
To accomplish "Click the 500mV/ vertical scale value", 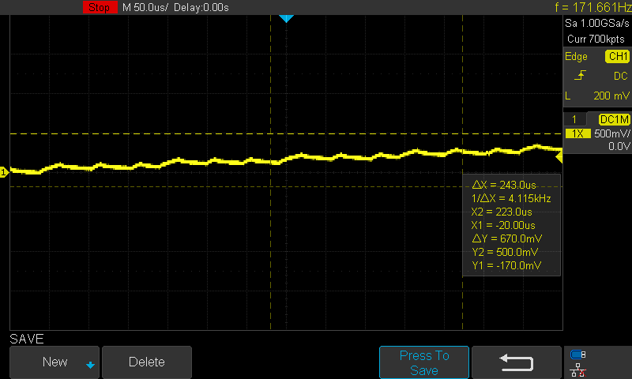I will [611, 133].
